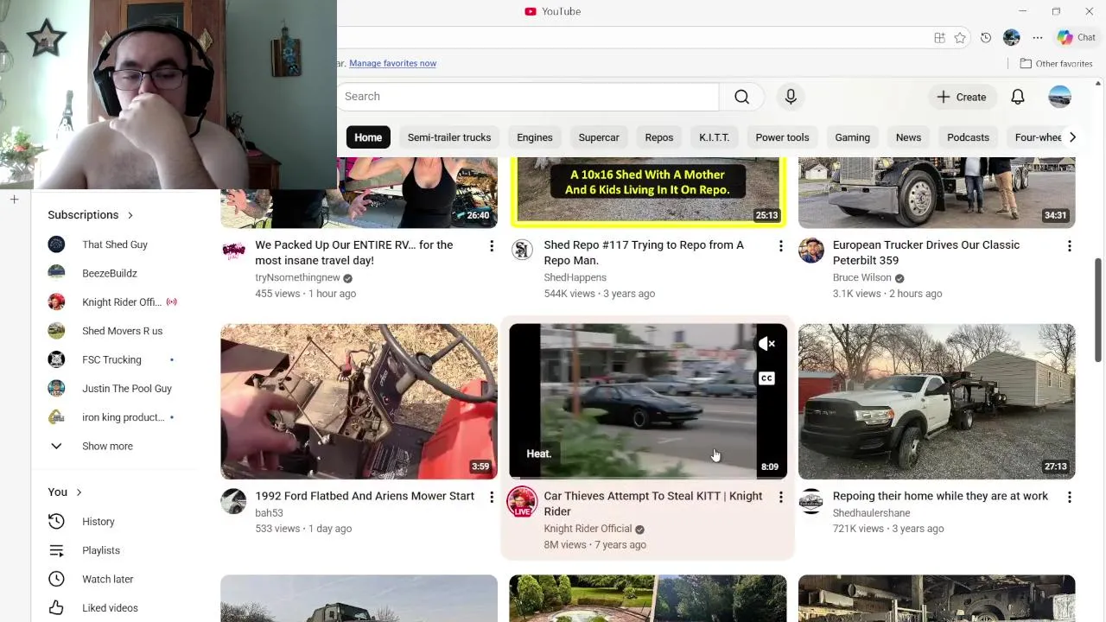Viewport: 1106px width, 622px height.
Task: Open Shedhaulershane channel avatar
Action: coord(810,501)
